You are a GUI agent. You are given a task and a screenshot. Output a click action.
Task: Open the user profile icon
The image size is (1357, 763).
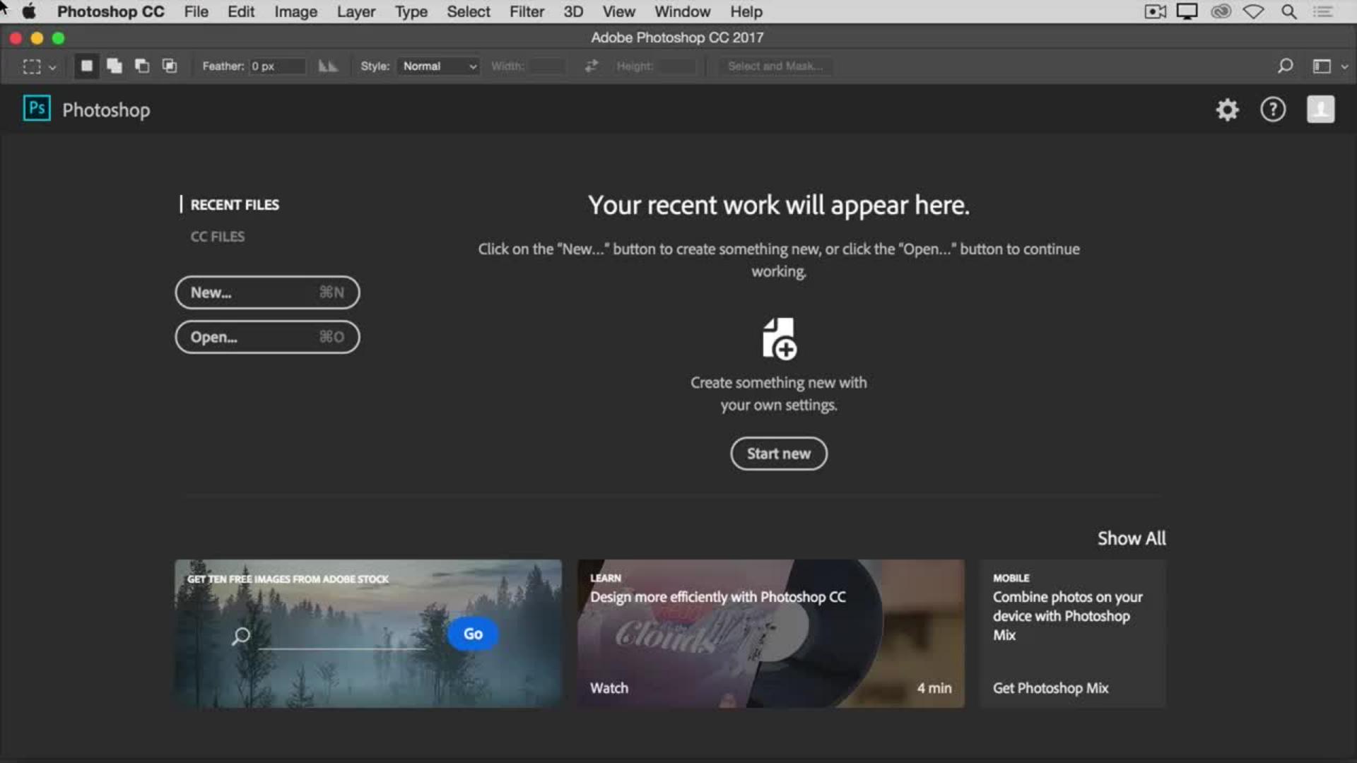(1320, 110)
